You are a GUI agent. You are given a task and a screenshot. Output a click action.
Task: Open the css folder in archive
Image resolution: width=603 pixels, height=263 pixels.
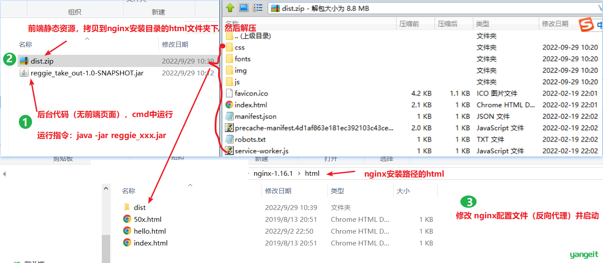click(x=240, y=47)
